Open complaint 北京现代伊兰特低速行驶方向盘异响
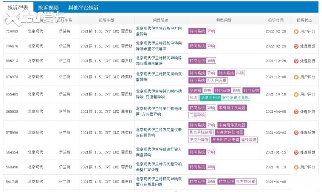 [x=159, y=152]
